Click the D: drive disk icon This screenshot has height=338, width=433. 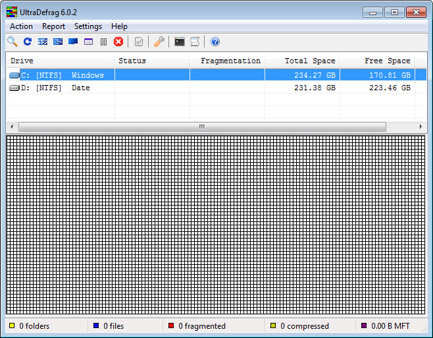(14, 88)
